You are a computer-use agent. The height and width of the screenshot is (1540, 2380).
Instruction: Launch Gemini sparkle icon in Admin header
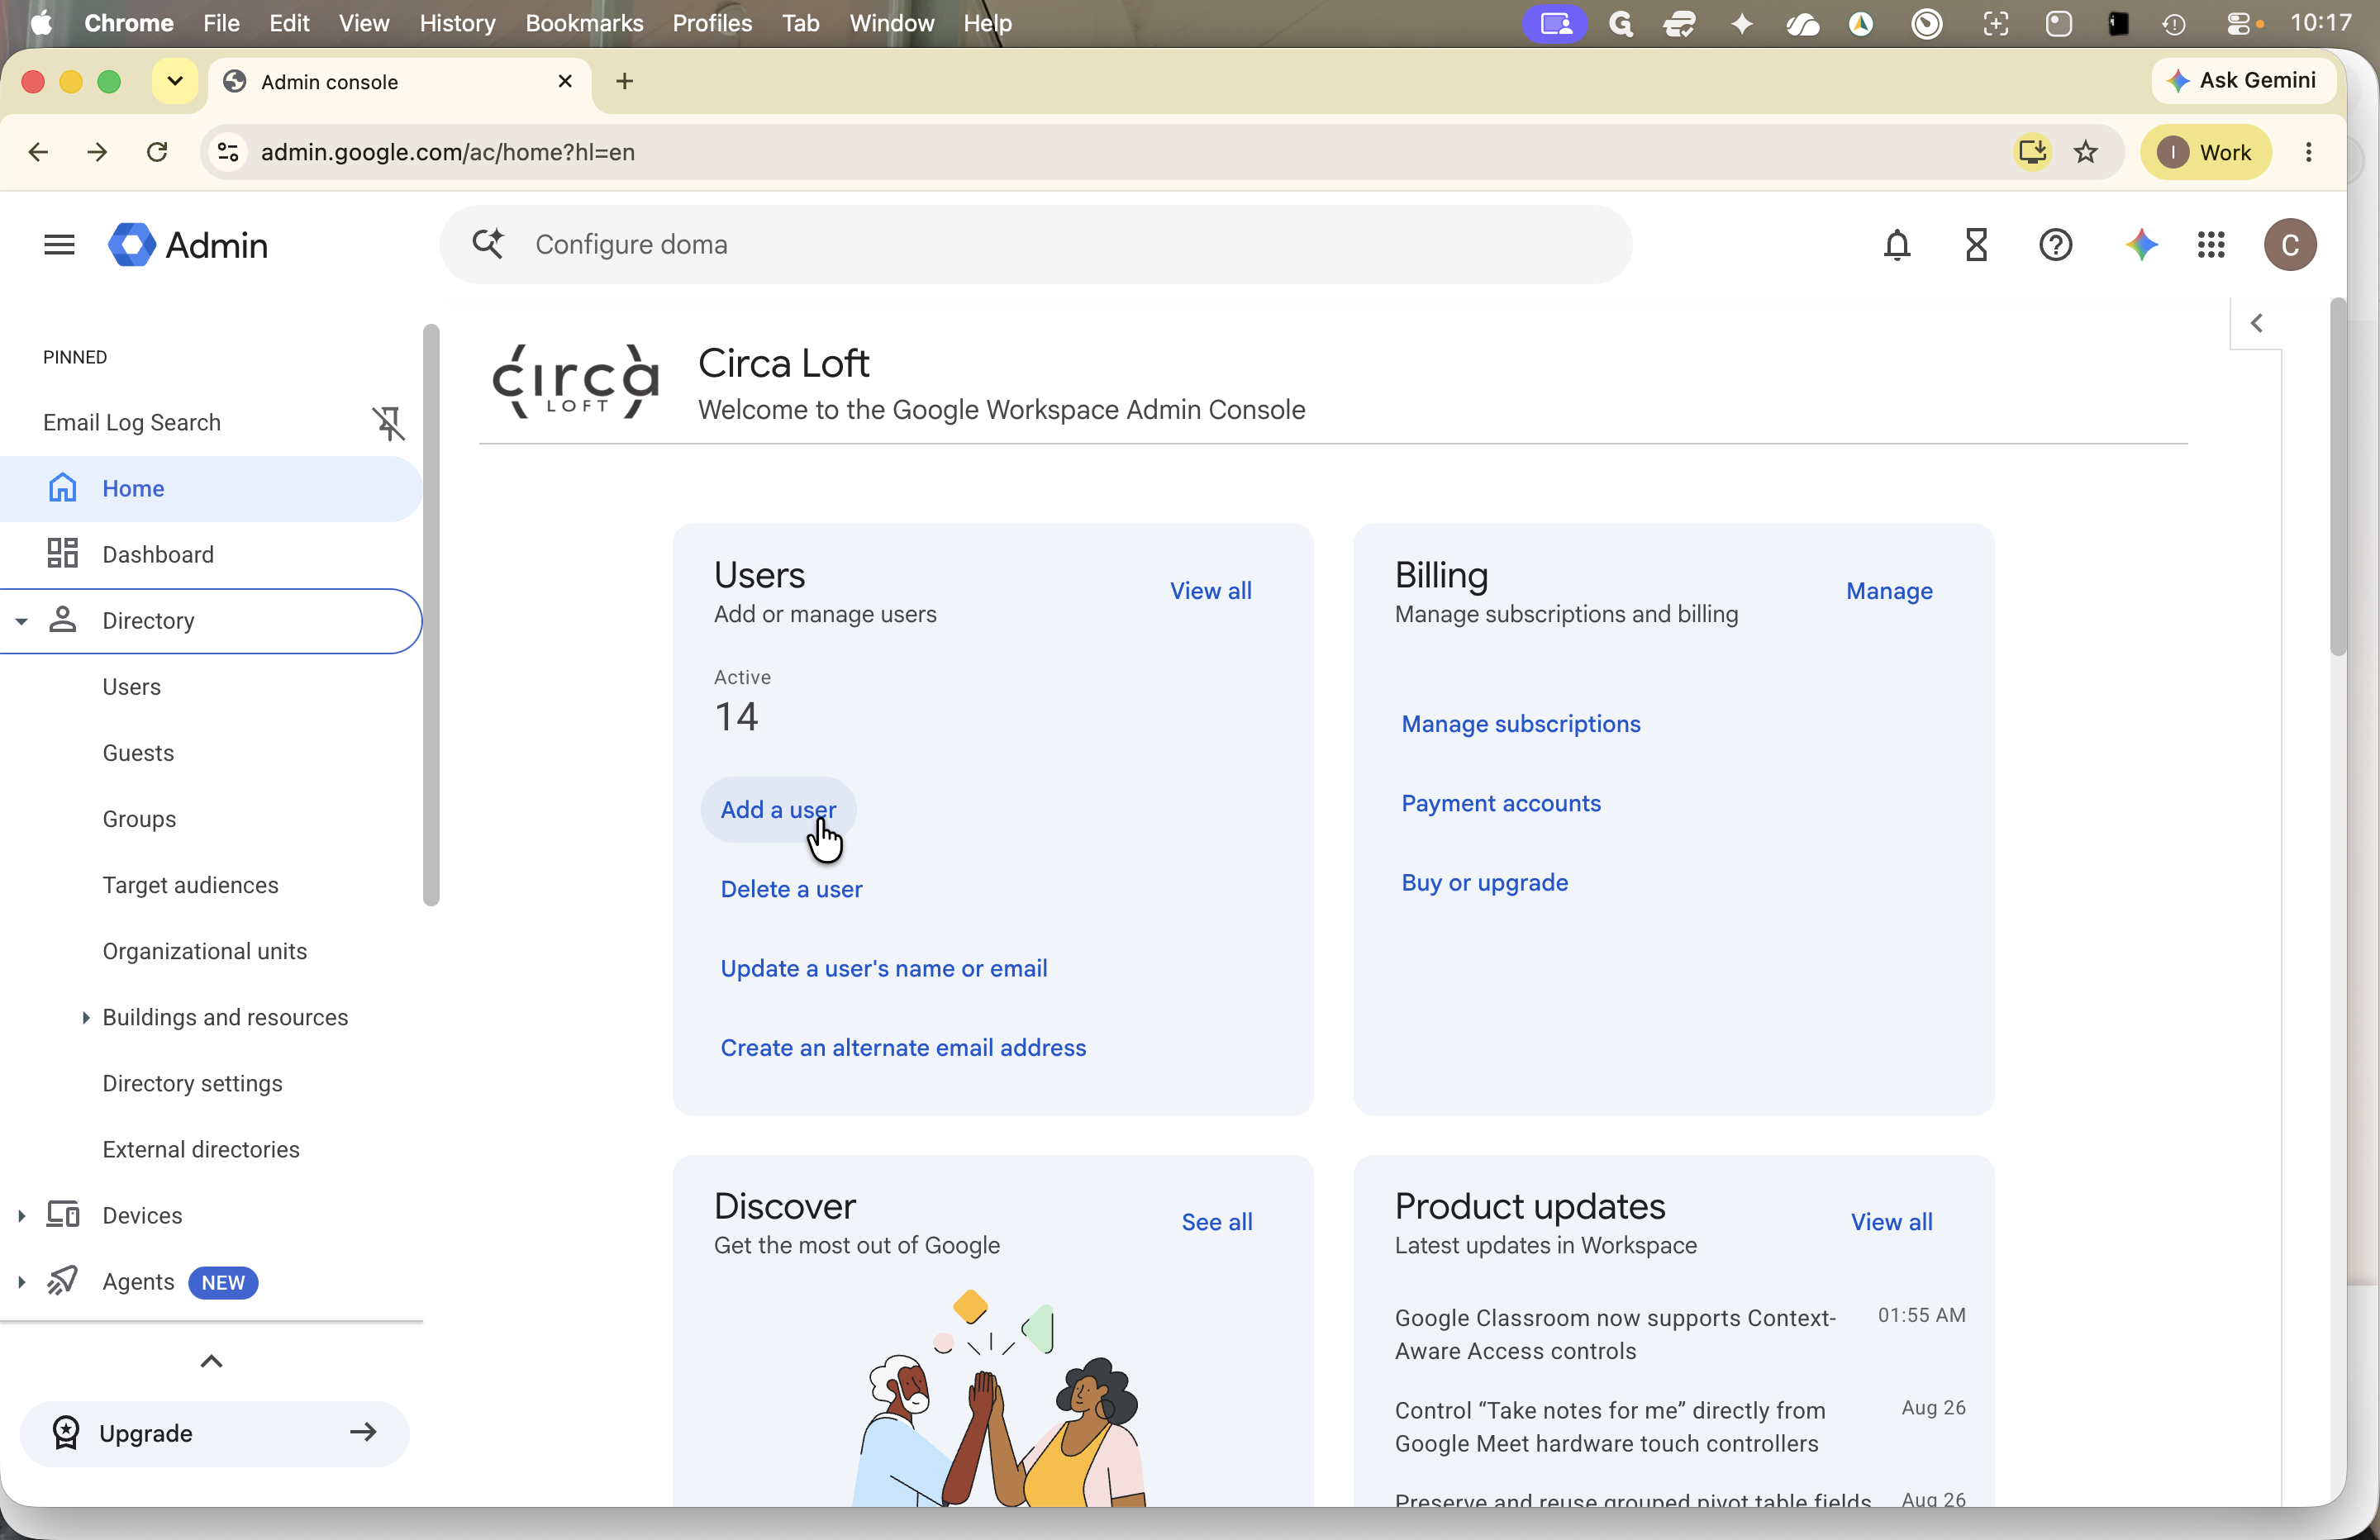pos(2140,245)
